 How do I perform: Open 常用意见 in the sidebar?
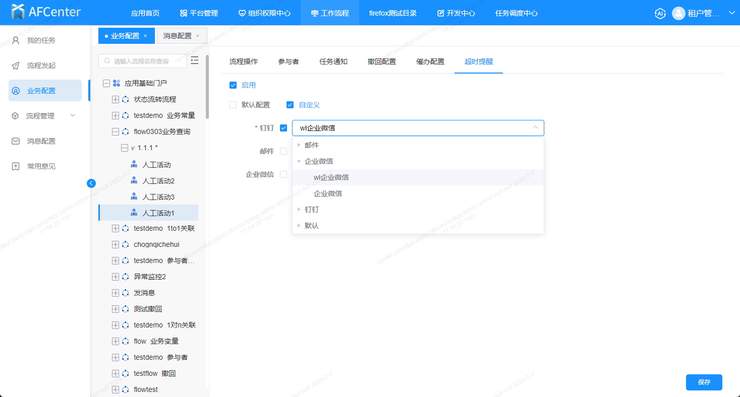tap(41, 166)
